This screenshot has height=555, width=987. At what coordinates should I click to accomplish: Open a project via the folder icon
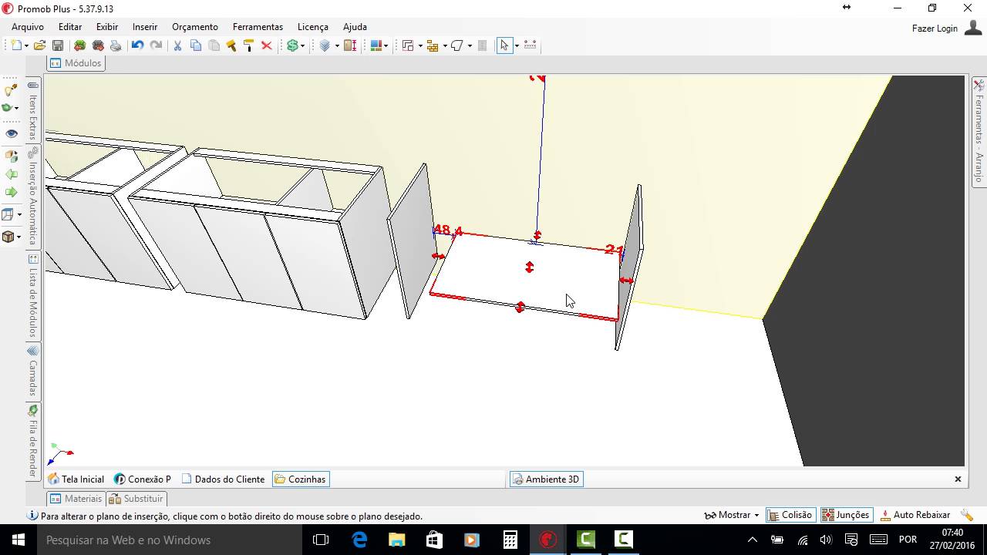(x=39, y=45)
